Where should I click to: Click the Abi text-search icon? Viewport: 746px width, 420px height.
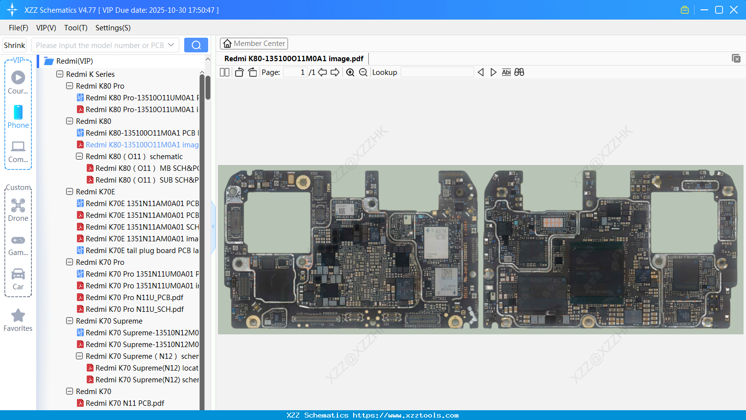[506, 72]
